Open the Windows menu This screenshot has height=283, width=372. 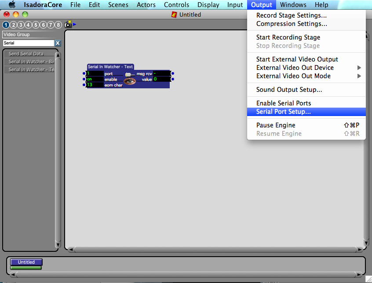coord(293,5)
